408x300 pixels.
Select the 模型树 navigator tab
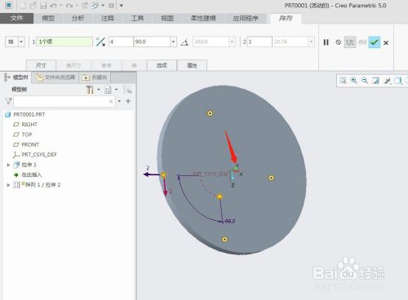(x=16, y=77)
